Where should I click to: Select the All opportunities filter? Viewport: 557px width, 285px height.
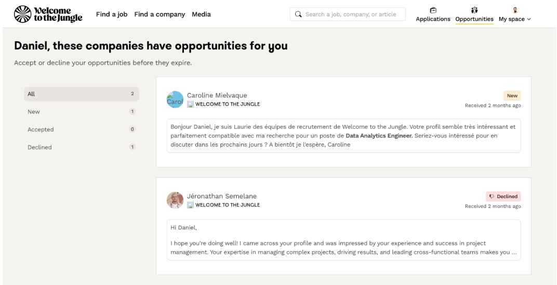pyautogui.click(x=81, y=94)
